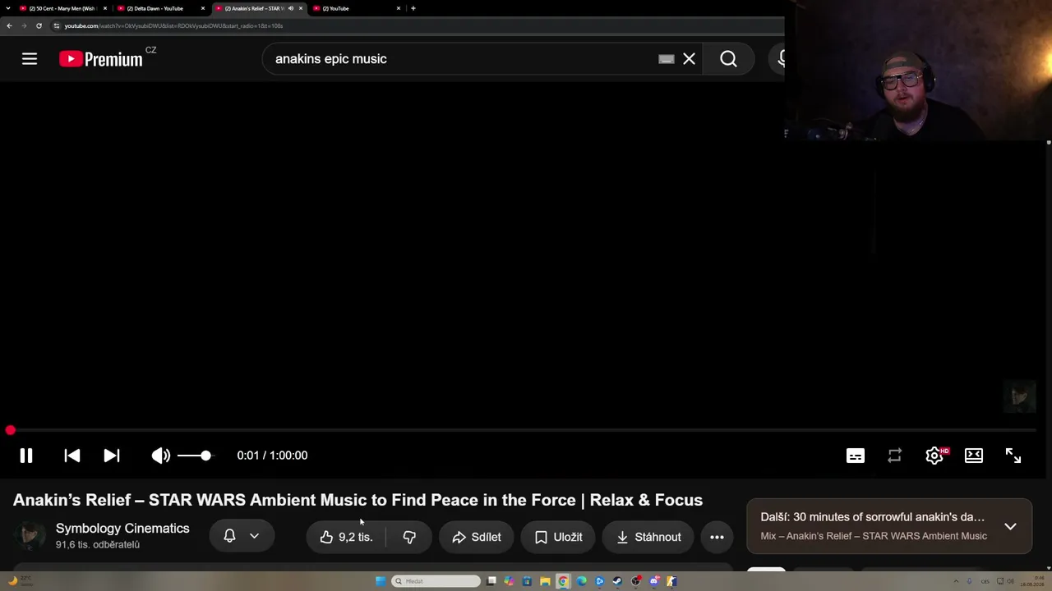Open Google Chrome from the taskbar
The height and width of the screenshot is (591, 1052).
[x=563, y=581]
